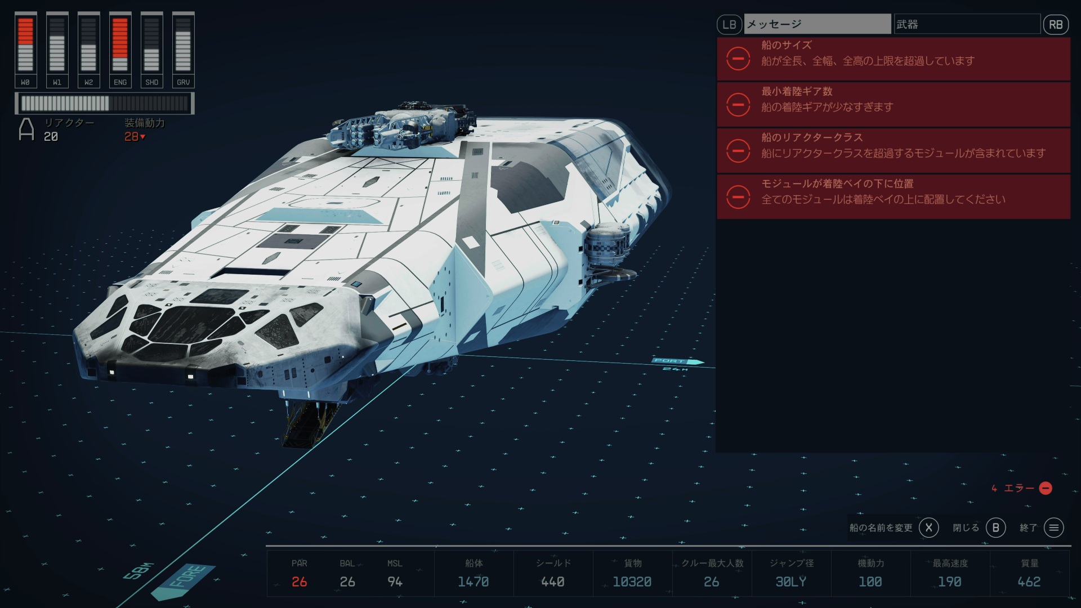Click the red minus icon beside 船のサイズ
Viewport: 1081px width, 608px height.
click(738, 59)
